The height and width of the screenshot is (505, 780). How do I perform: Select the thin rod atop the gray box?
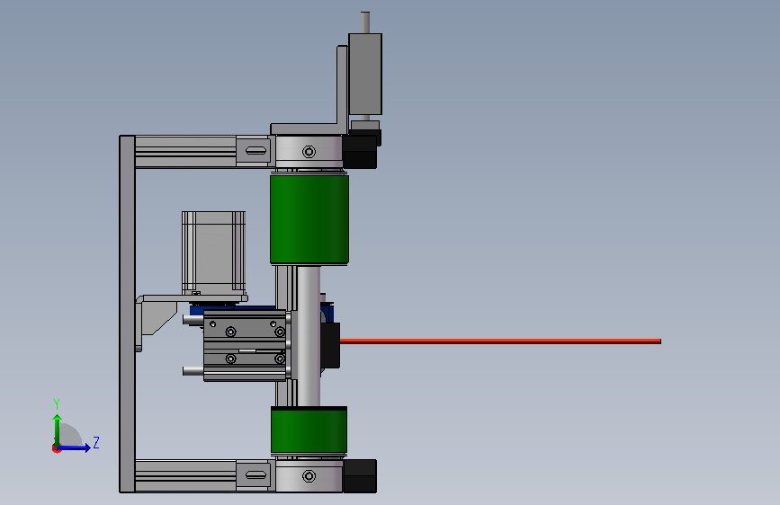365,22
